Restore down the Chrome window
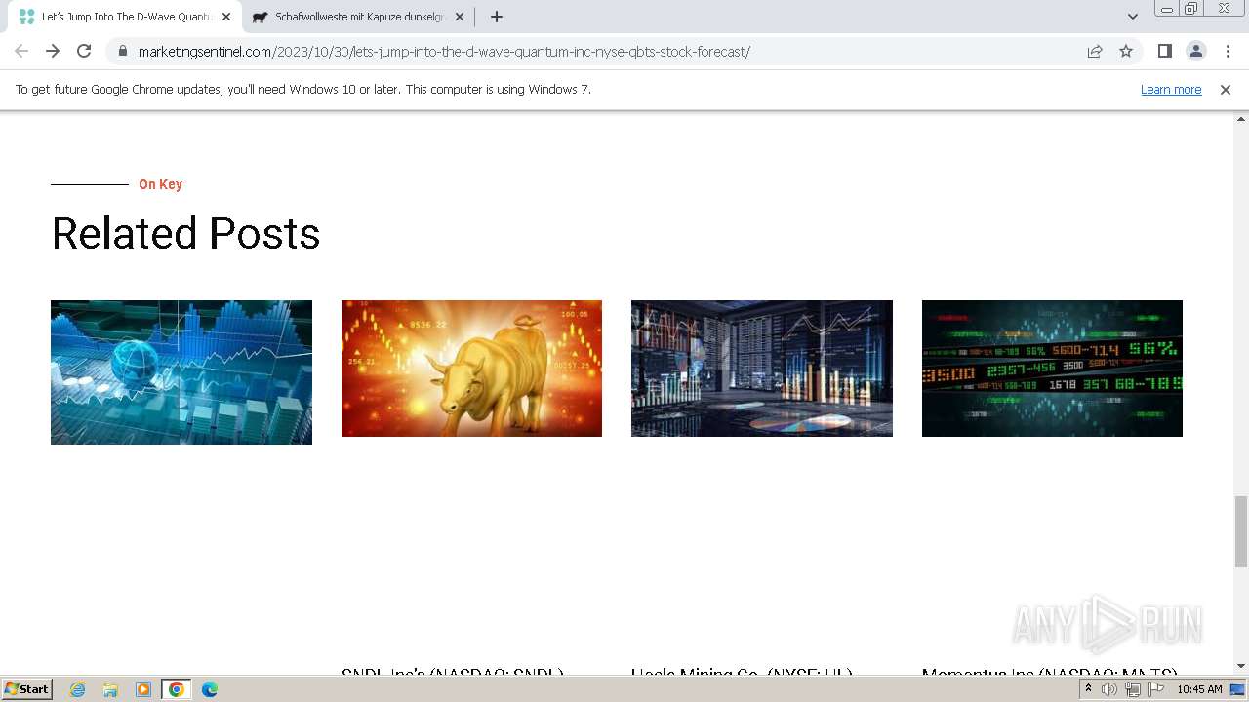The height and width of the screenshot is (702, 1249). pyautogui.click(x=1191, y=9)
